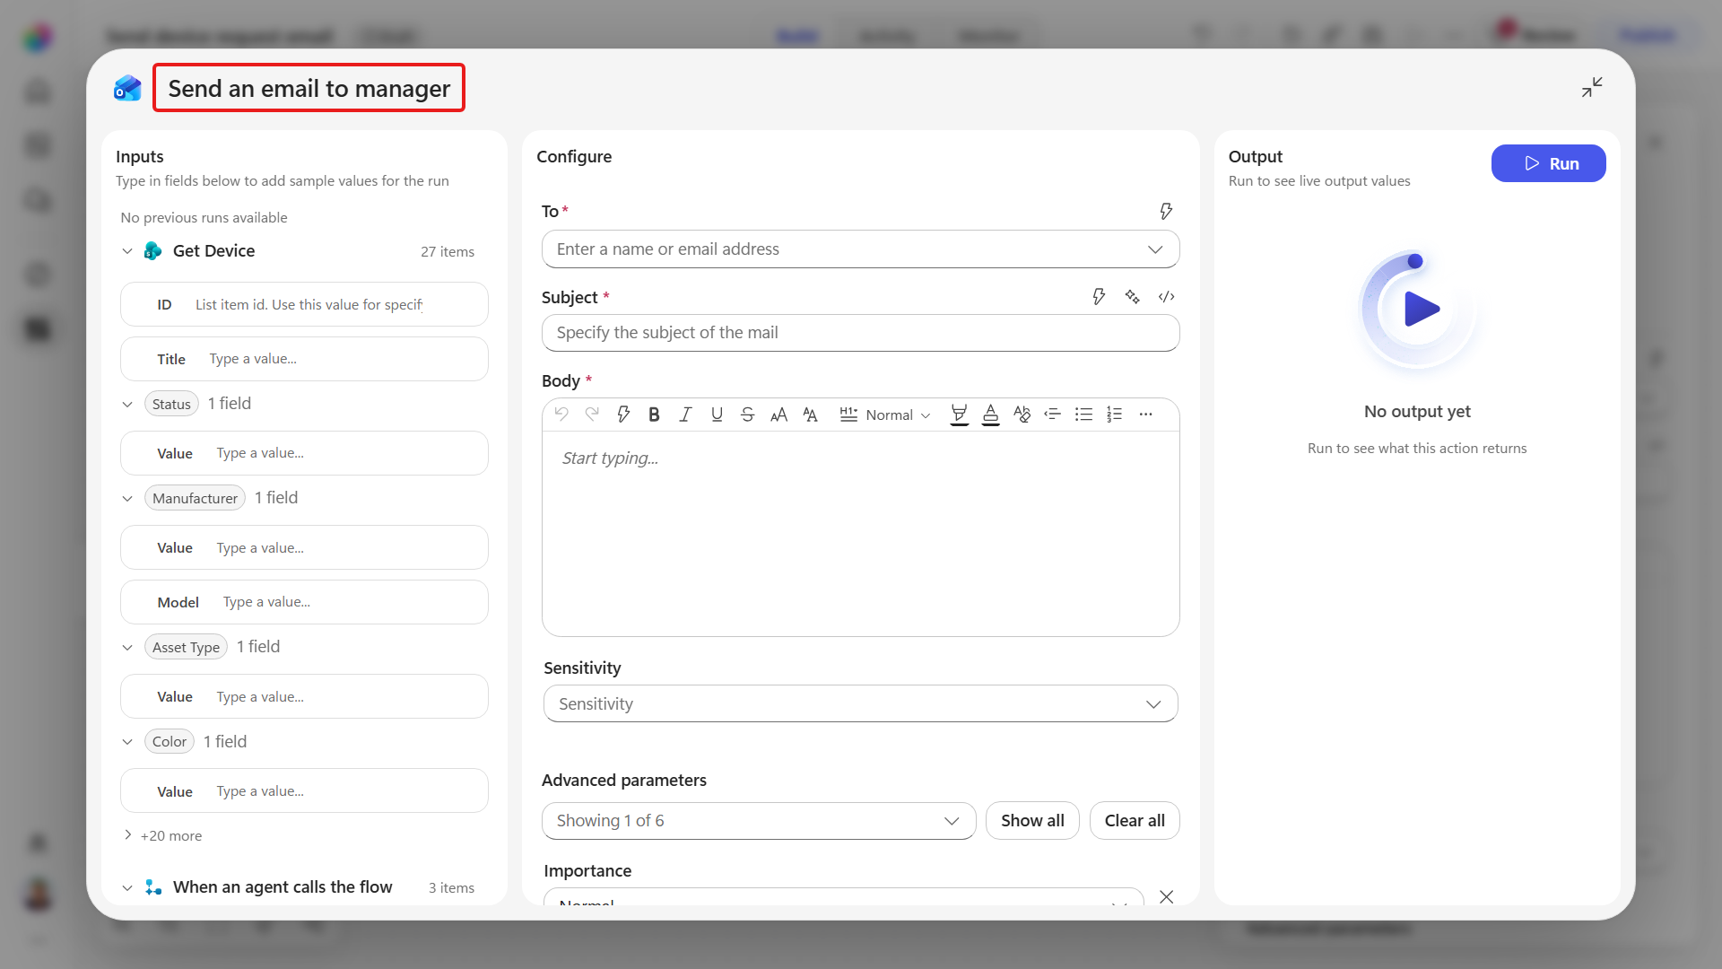Screen dimensions: 1722x969
Task: Insert a numbered list in Body
Action: pos(1115,414)
